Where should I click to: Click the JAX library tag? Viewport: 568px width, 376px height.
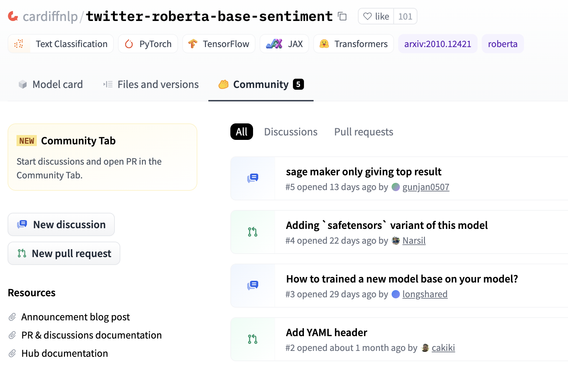284,44
